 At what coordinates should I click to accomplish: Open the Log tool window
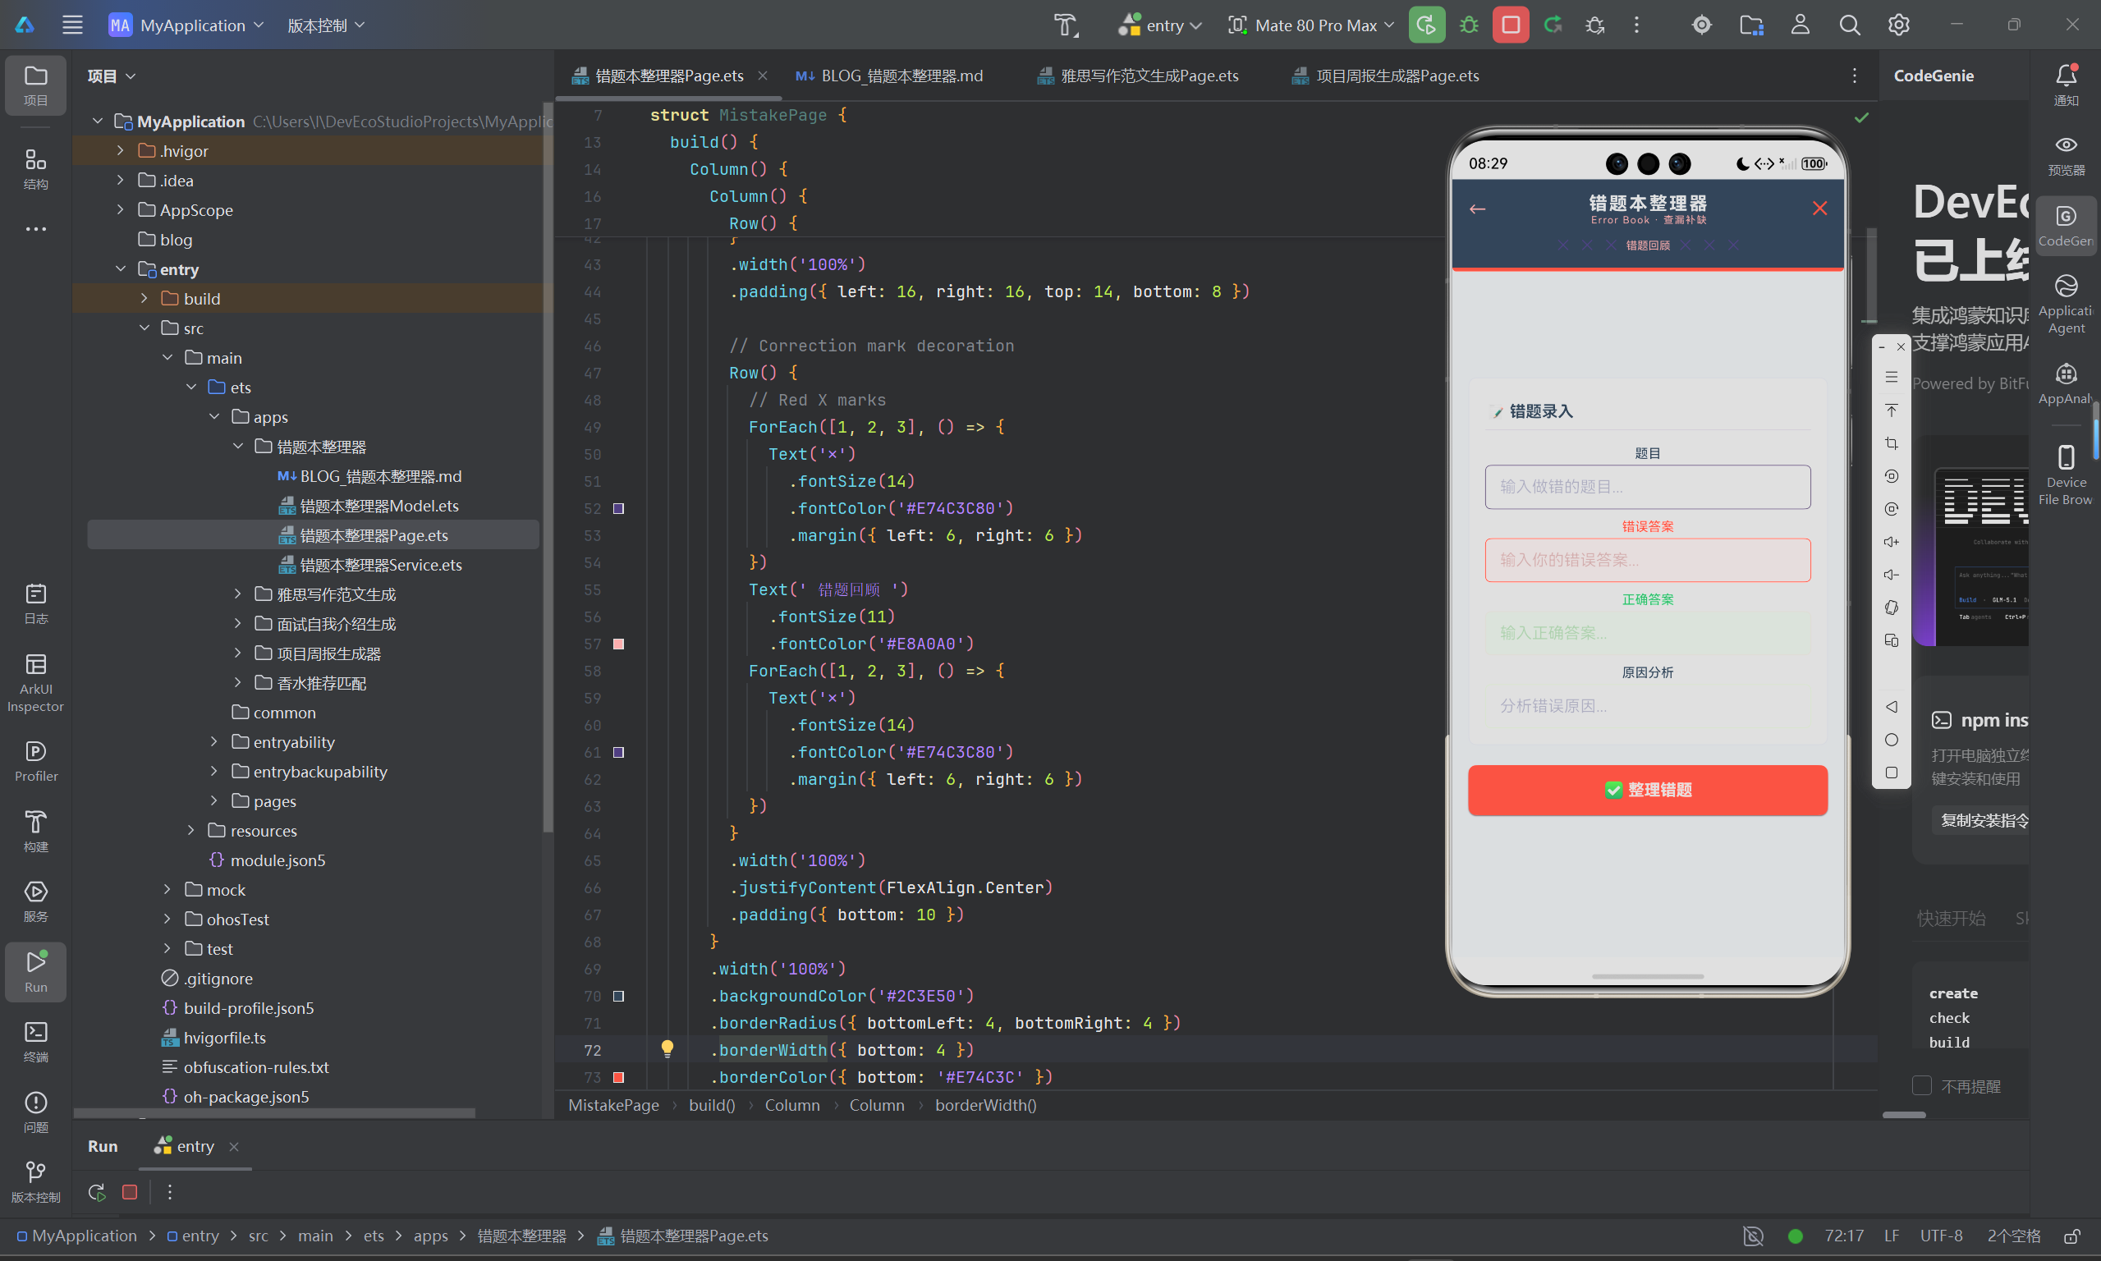coord(35,604)
